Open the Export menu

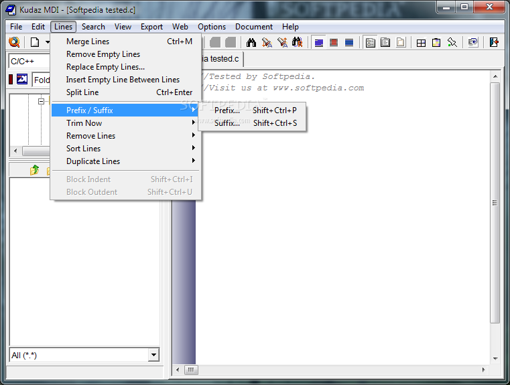(x=151, y=27)
